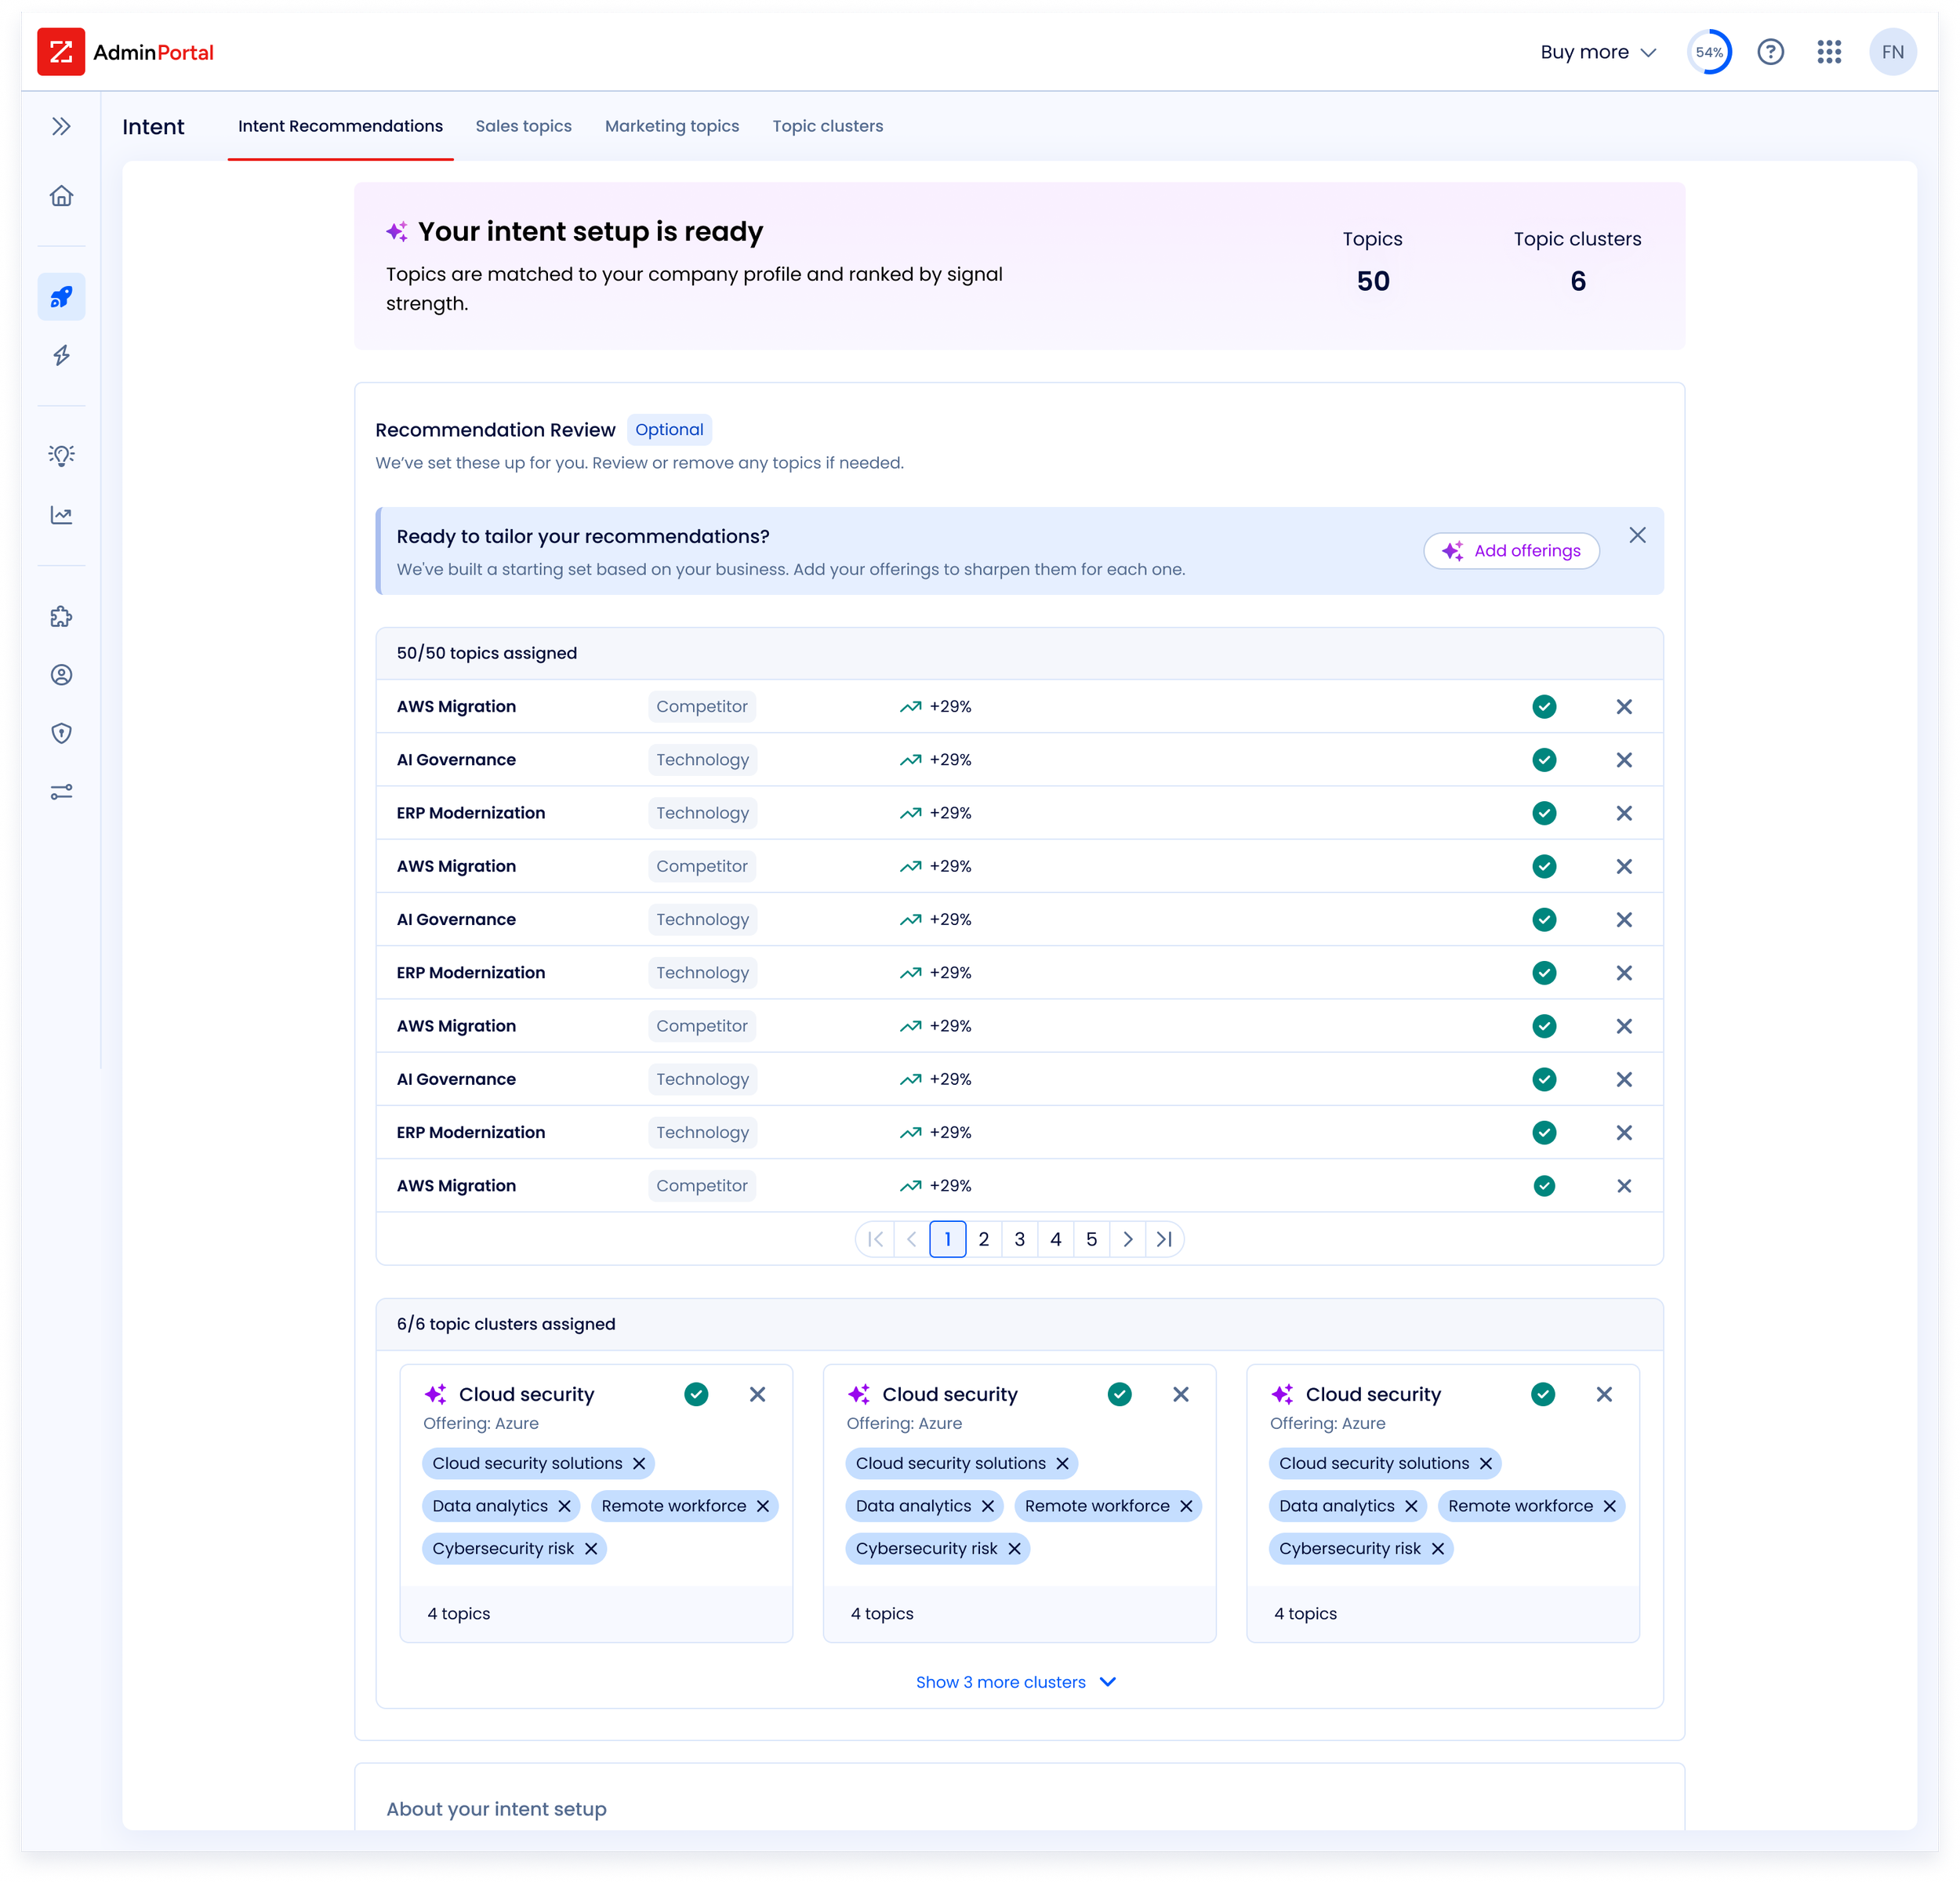Open the apps grid launcher icon

click(1829, 52)
